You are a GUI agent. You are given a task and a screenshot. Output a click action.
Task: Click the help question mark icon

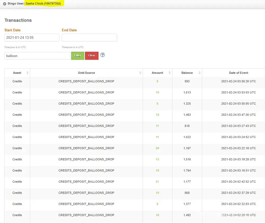point(103,55)
